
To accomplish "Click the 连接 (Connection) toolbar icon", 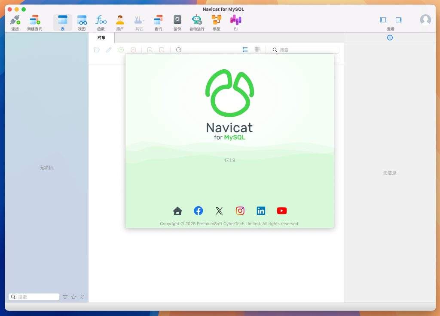I will coord(15,22).
